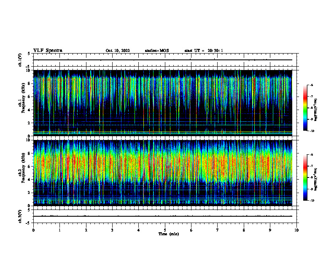Click time axis tick label "3"
This screenshot has height=258, width=334.
coord(112,230)
